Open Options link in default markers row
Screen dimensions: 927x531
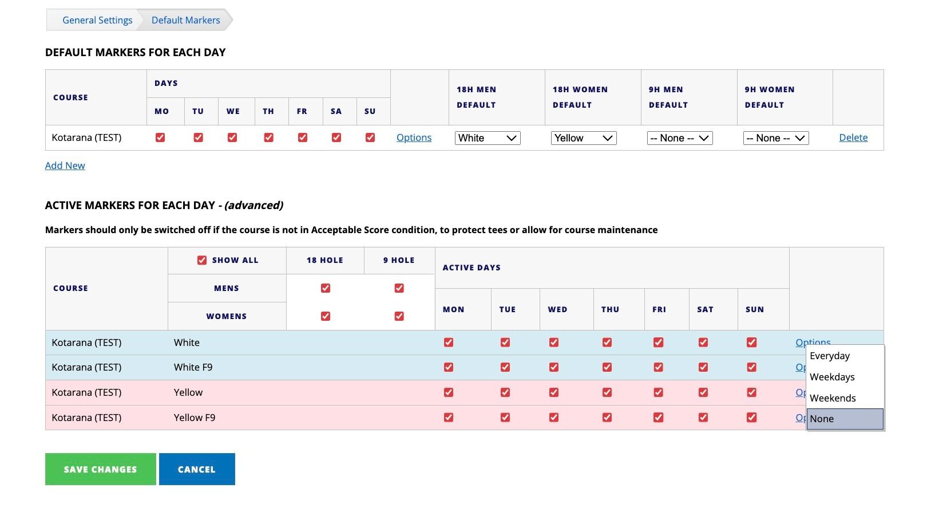(x=414, y=137)
